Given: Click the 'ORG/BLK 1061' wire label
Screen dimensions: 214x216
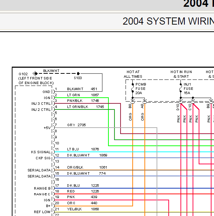Looking at the screenshot, I should coord(87,168).
